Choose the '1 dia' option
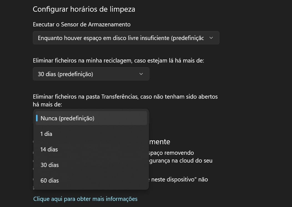The height and width of the screenshot is (207, 292). pyautogui.click(x=46, y=134)
